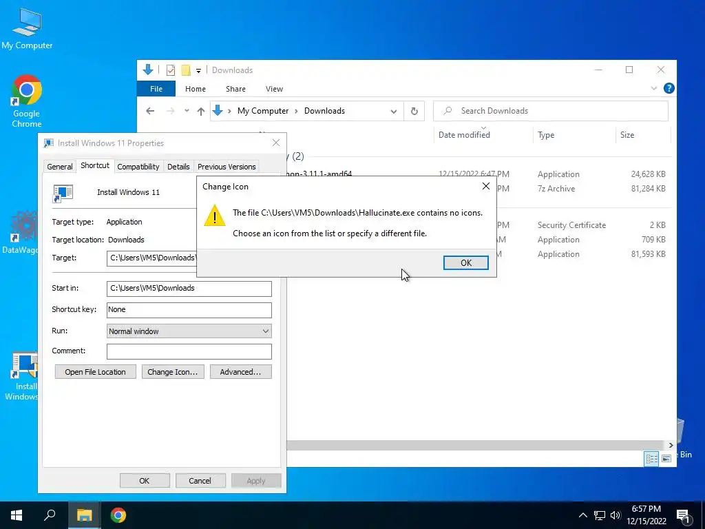Switch to details view layout icon

(x=651, y=458)
